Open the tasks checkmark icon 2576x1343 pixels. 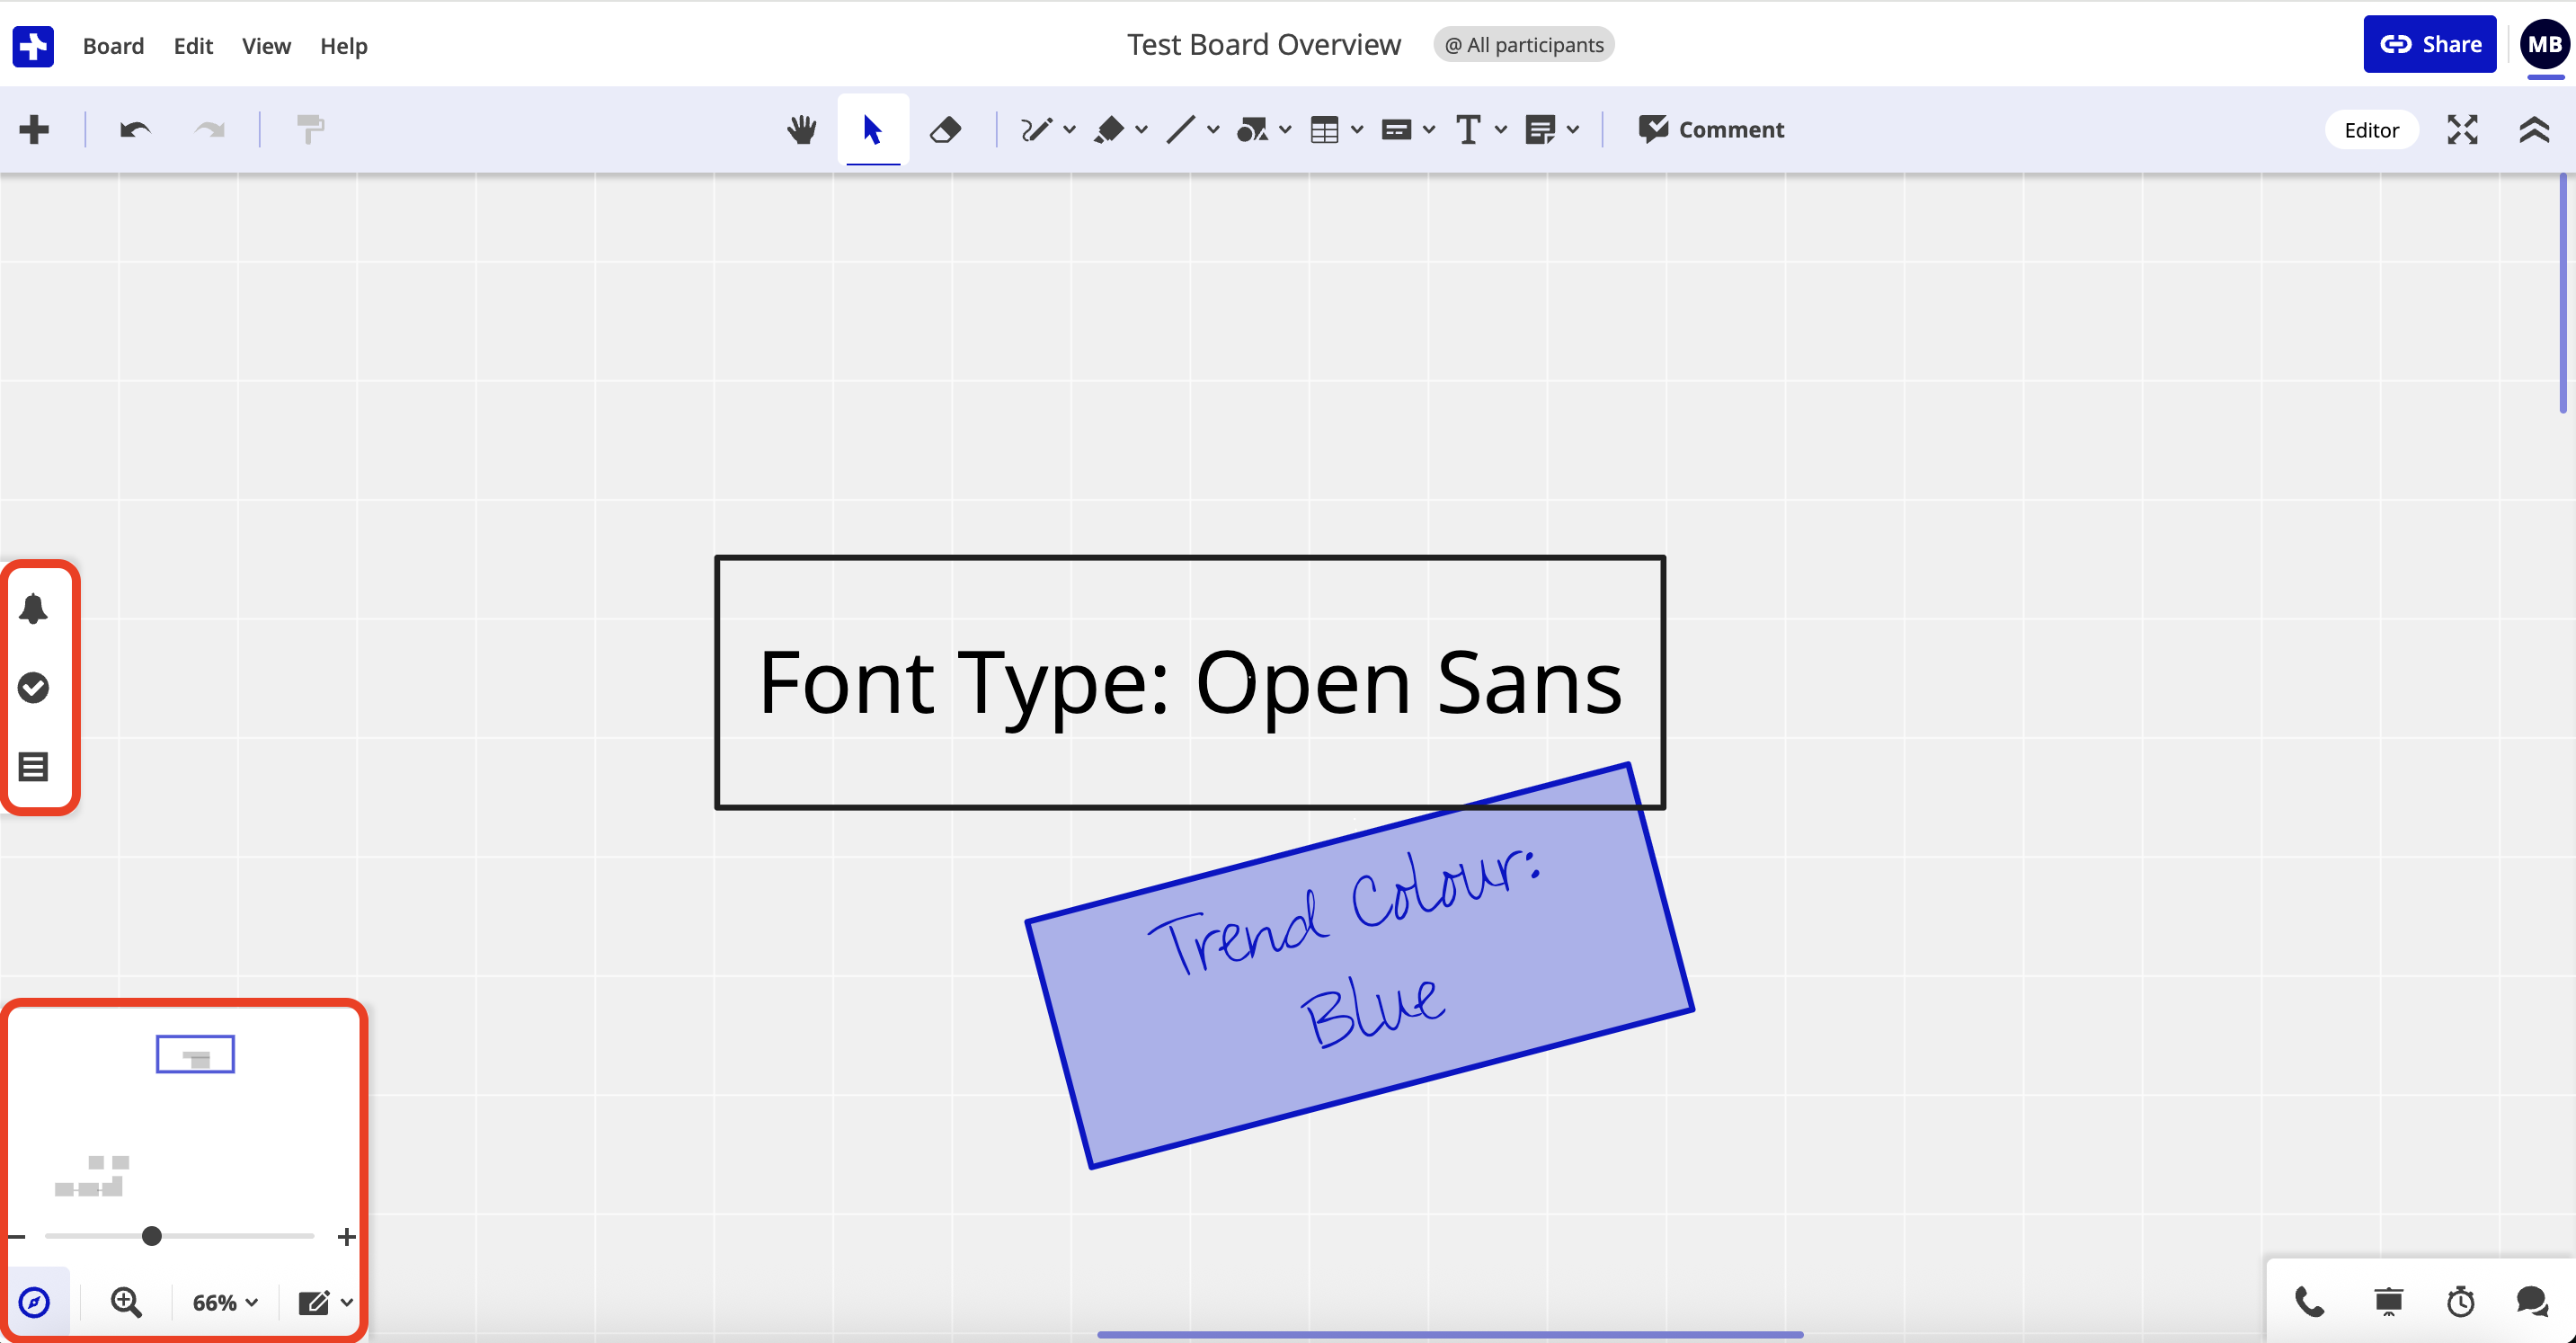tap(34, 688)
